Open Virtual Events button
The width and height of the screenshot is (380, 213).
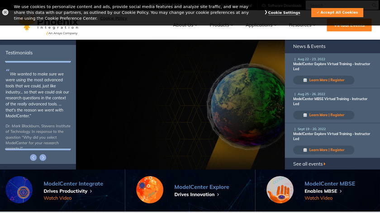pyautogui.click(x=349, y=25)
